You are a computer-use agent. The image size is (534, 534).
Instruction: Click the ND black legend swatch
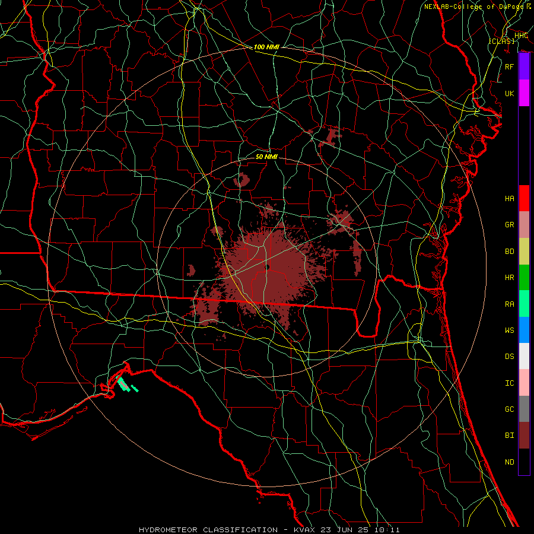pyautogui.click(x=524, y=462)
